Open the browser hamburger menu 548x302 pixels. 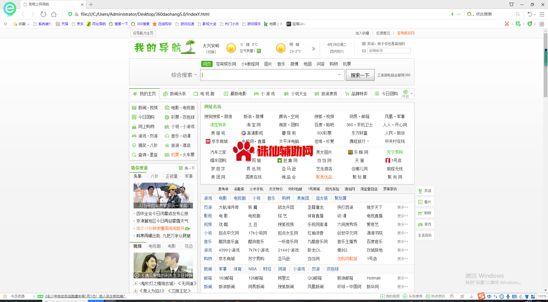pos(542,14)
